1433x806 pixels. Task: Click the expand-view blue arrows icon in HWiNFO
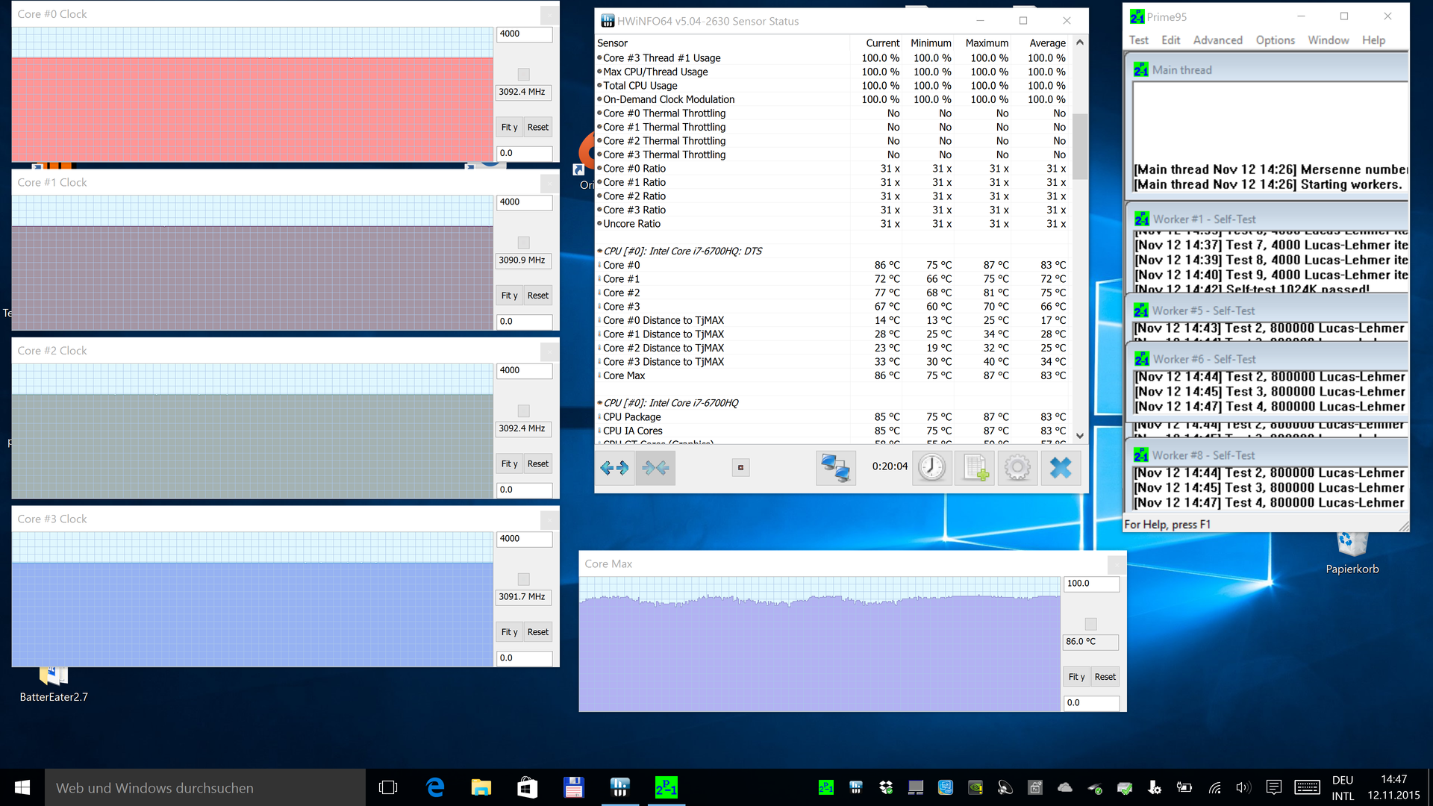click(x=614, y=468)
